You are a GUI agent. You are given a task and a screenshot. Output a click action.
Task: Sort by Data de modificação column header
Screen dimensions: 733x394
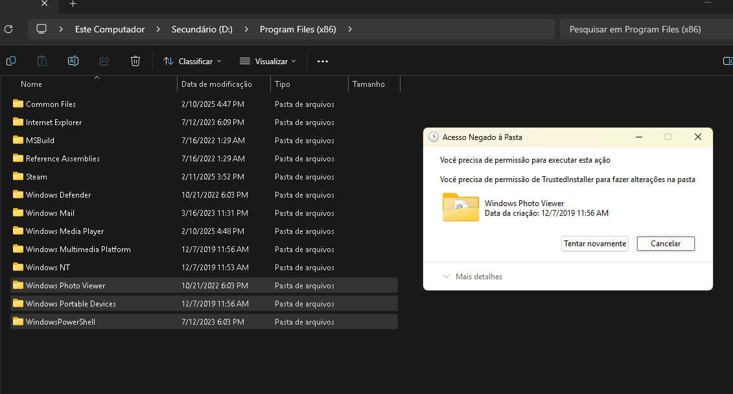tap(216, 84)
